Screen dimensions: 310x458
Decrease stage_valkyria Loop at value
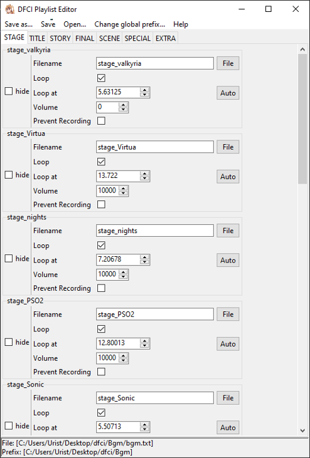click(144, 95)
